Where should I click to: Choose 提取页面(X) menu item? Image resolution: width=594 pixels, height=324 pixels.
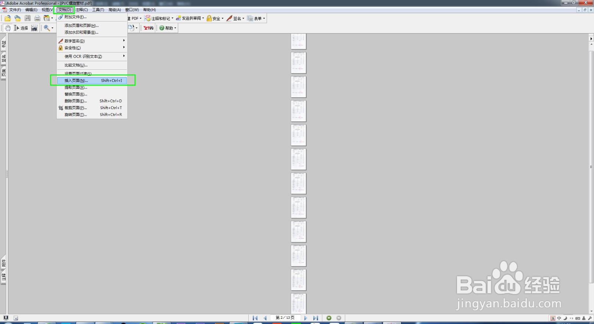click(92, 87)
